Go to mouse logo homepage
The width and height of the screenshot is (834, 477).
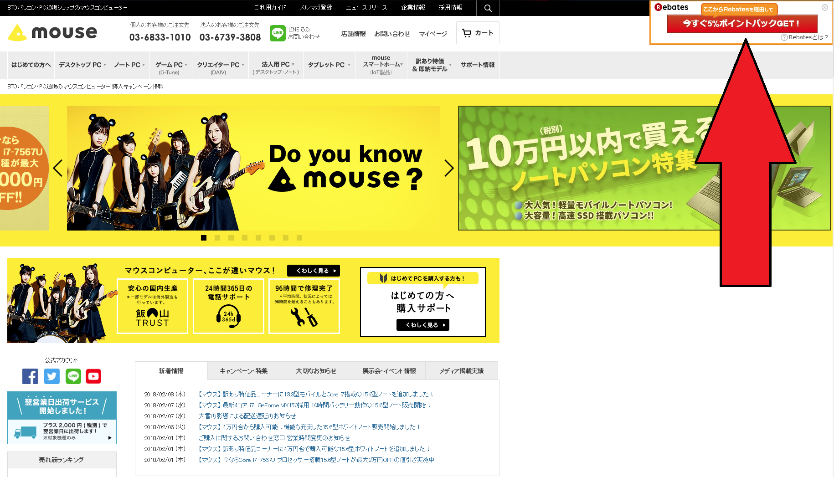(53, 32)
